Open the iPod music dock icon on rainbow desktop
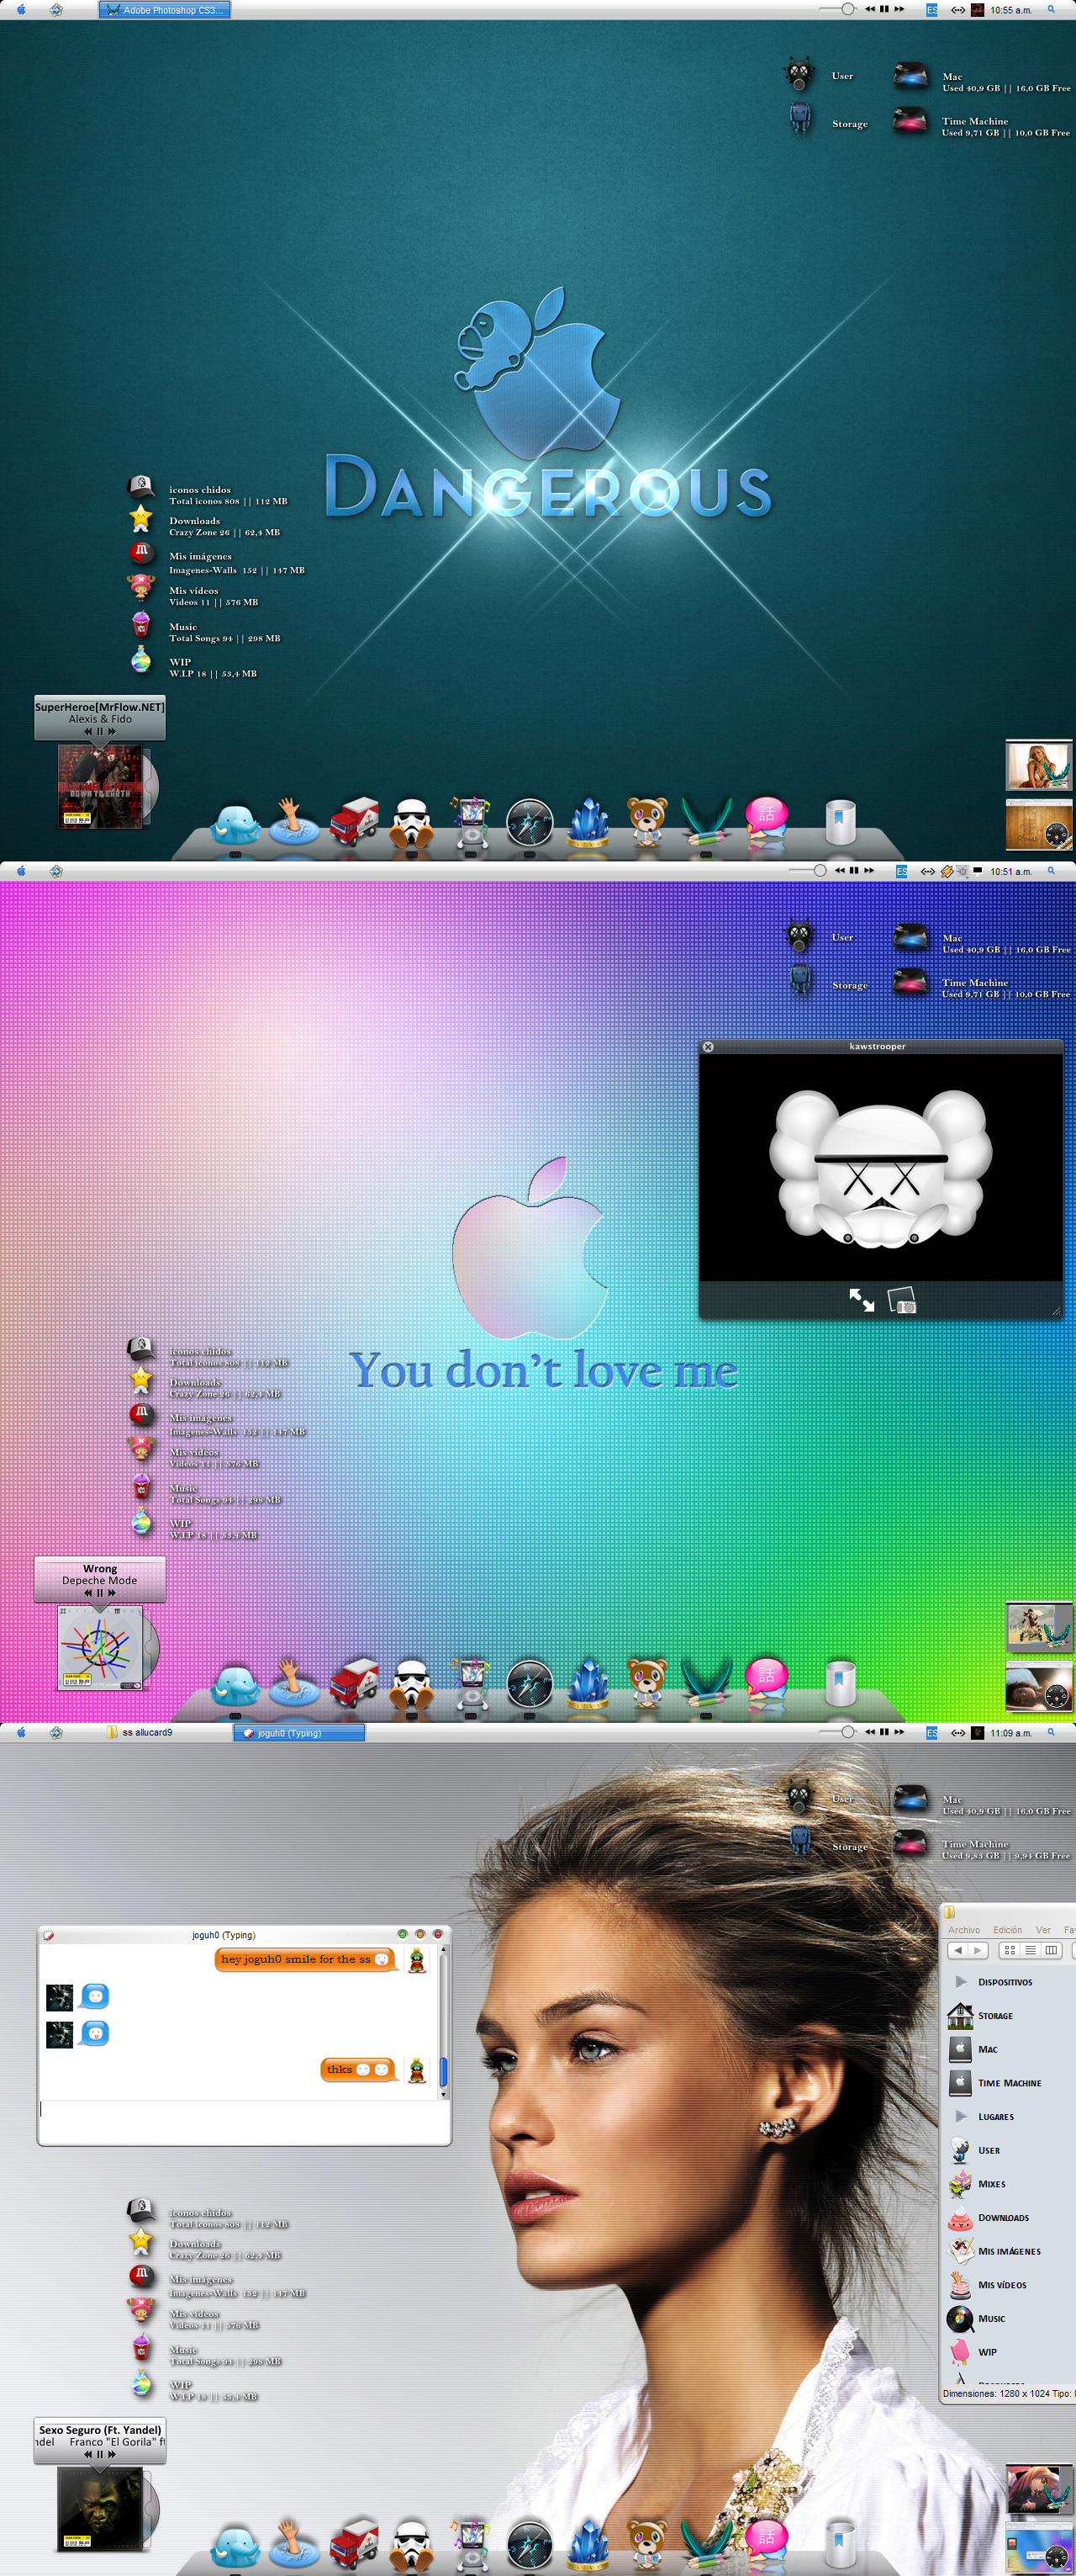This screenshot has height=2576, width=1076. tap(471, 1684)
